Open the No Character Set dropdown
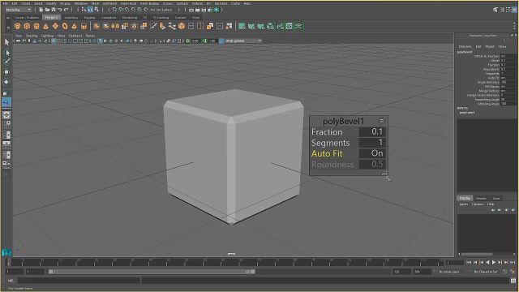519x292 pixels. (x=485, y=272)
